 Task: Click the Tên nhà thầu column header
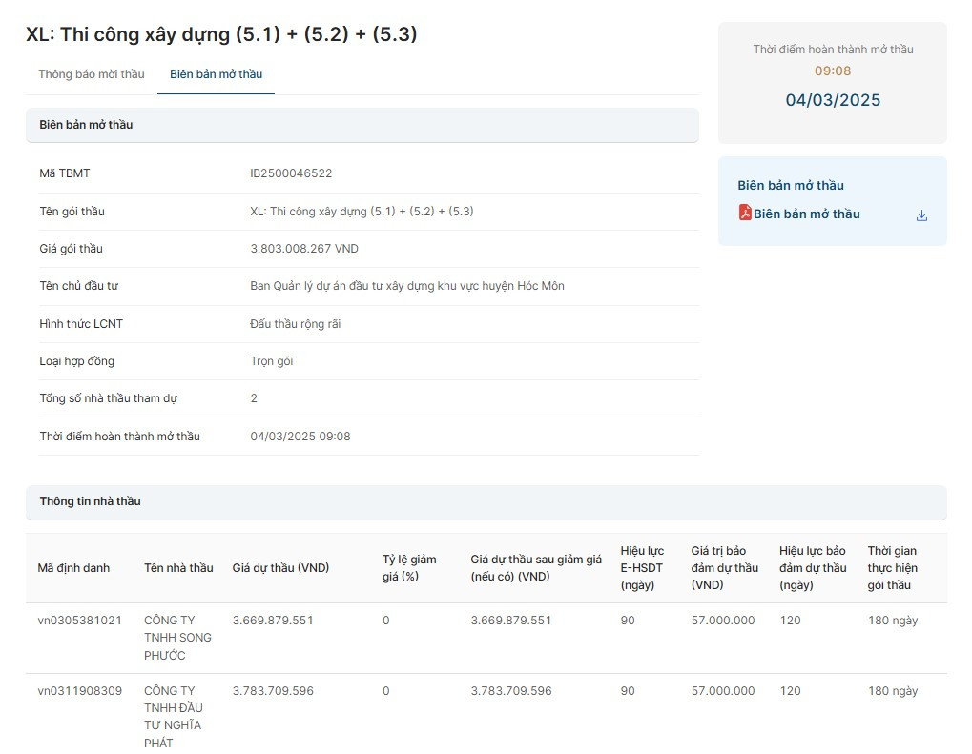178,568
